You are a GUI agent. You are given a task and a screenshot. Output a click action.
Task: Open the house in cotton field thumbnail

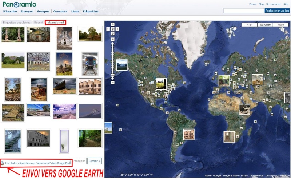[x=13, y=90]
